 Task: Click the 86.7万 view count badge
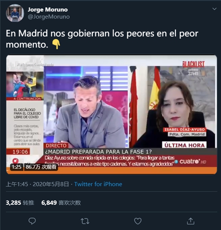[41, 167]
